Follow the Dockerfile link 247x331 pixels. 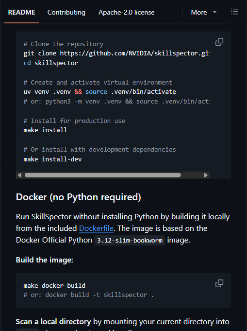tap(96, 228)
